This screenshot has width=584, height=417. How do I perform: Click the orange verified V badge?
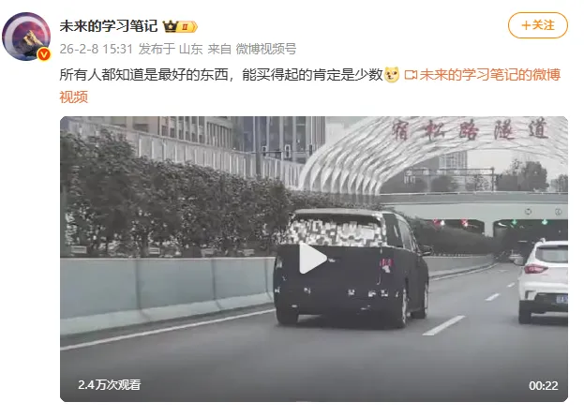pyautogui.click(x=44, y=54)
